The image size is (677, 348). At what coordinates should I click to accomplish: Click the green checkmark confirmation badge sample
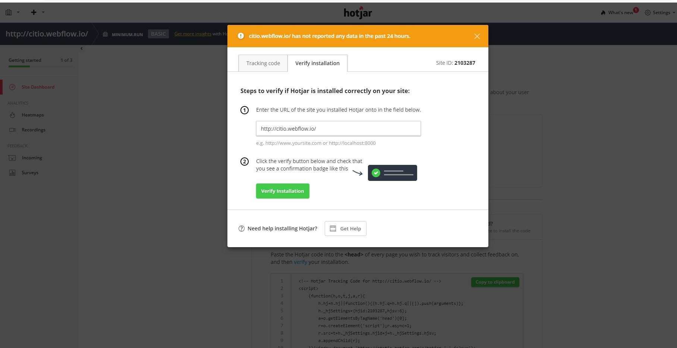(393, 173)
